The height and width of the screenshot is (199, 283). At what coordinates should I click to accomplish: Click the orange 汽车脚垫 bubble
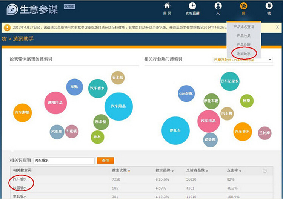point(22,112)
